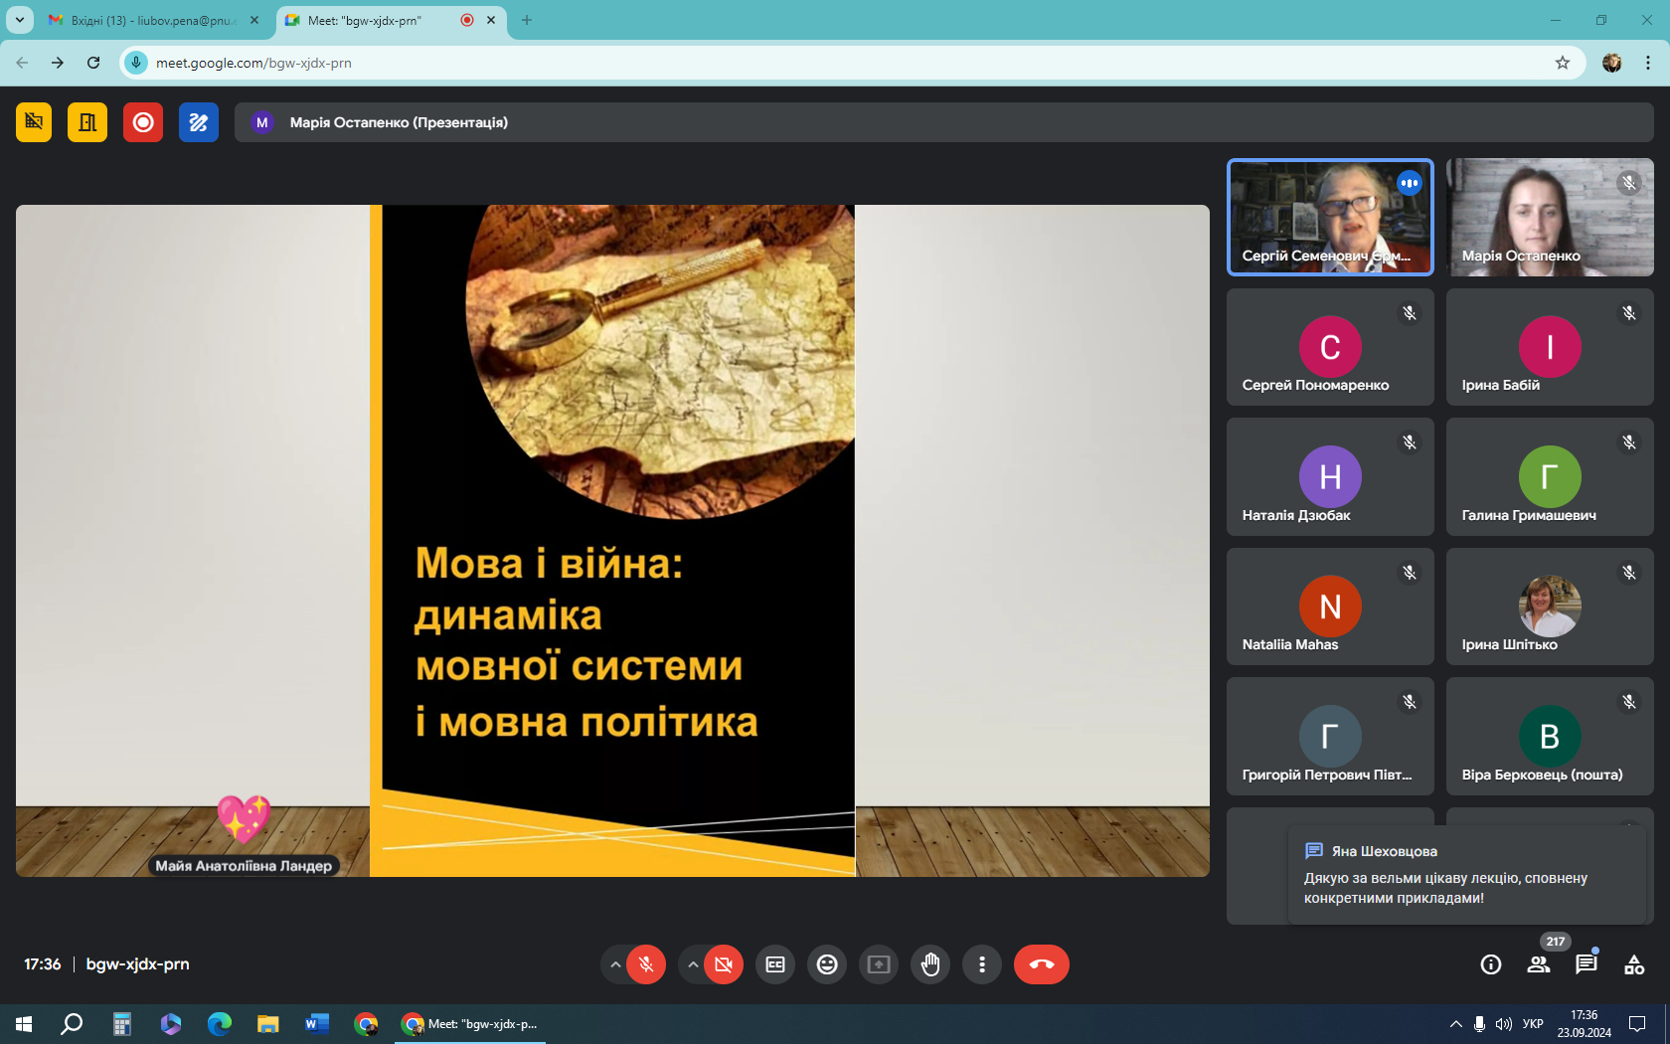Screen dimensions: 1670x1044
Task: Open the more options three-dot menu
Action: [982, 964]
